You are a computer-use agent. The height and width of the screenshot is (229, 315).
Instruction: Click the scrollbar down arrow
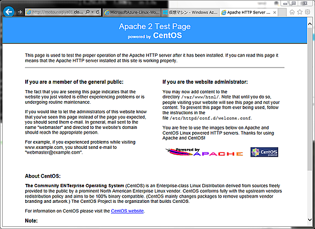tap(310, 220)
